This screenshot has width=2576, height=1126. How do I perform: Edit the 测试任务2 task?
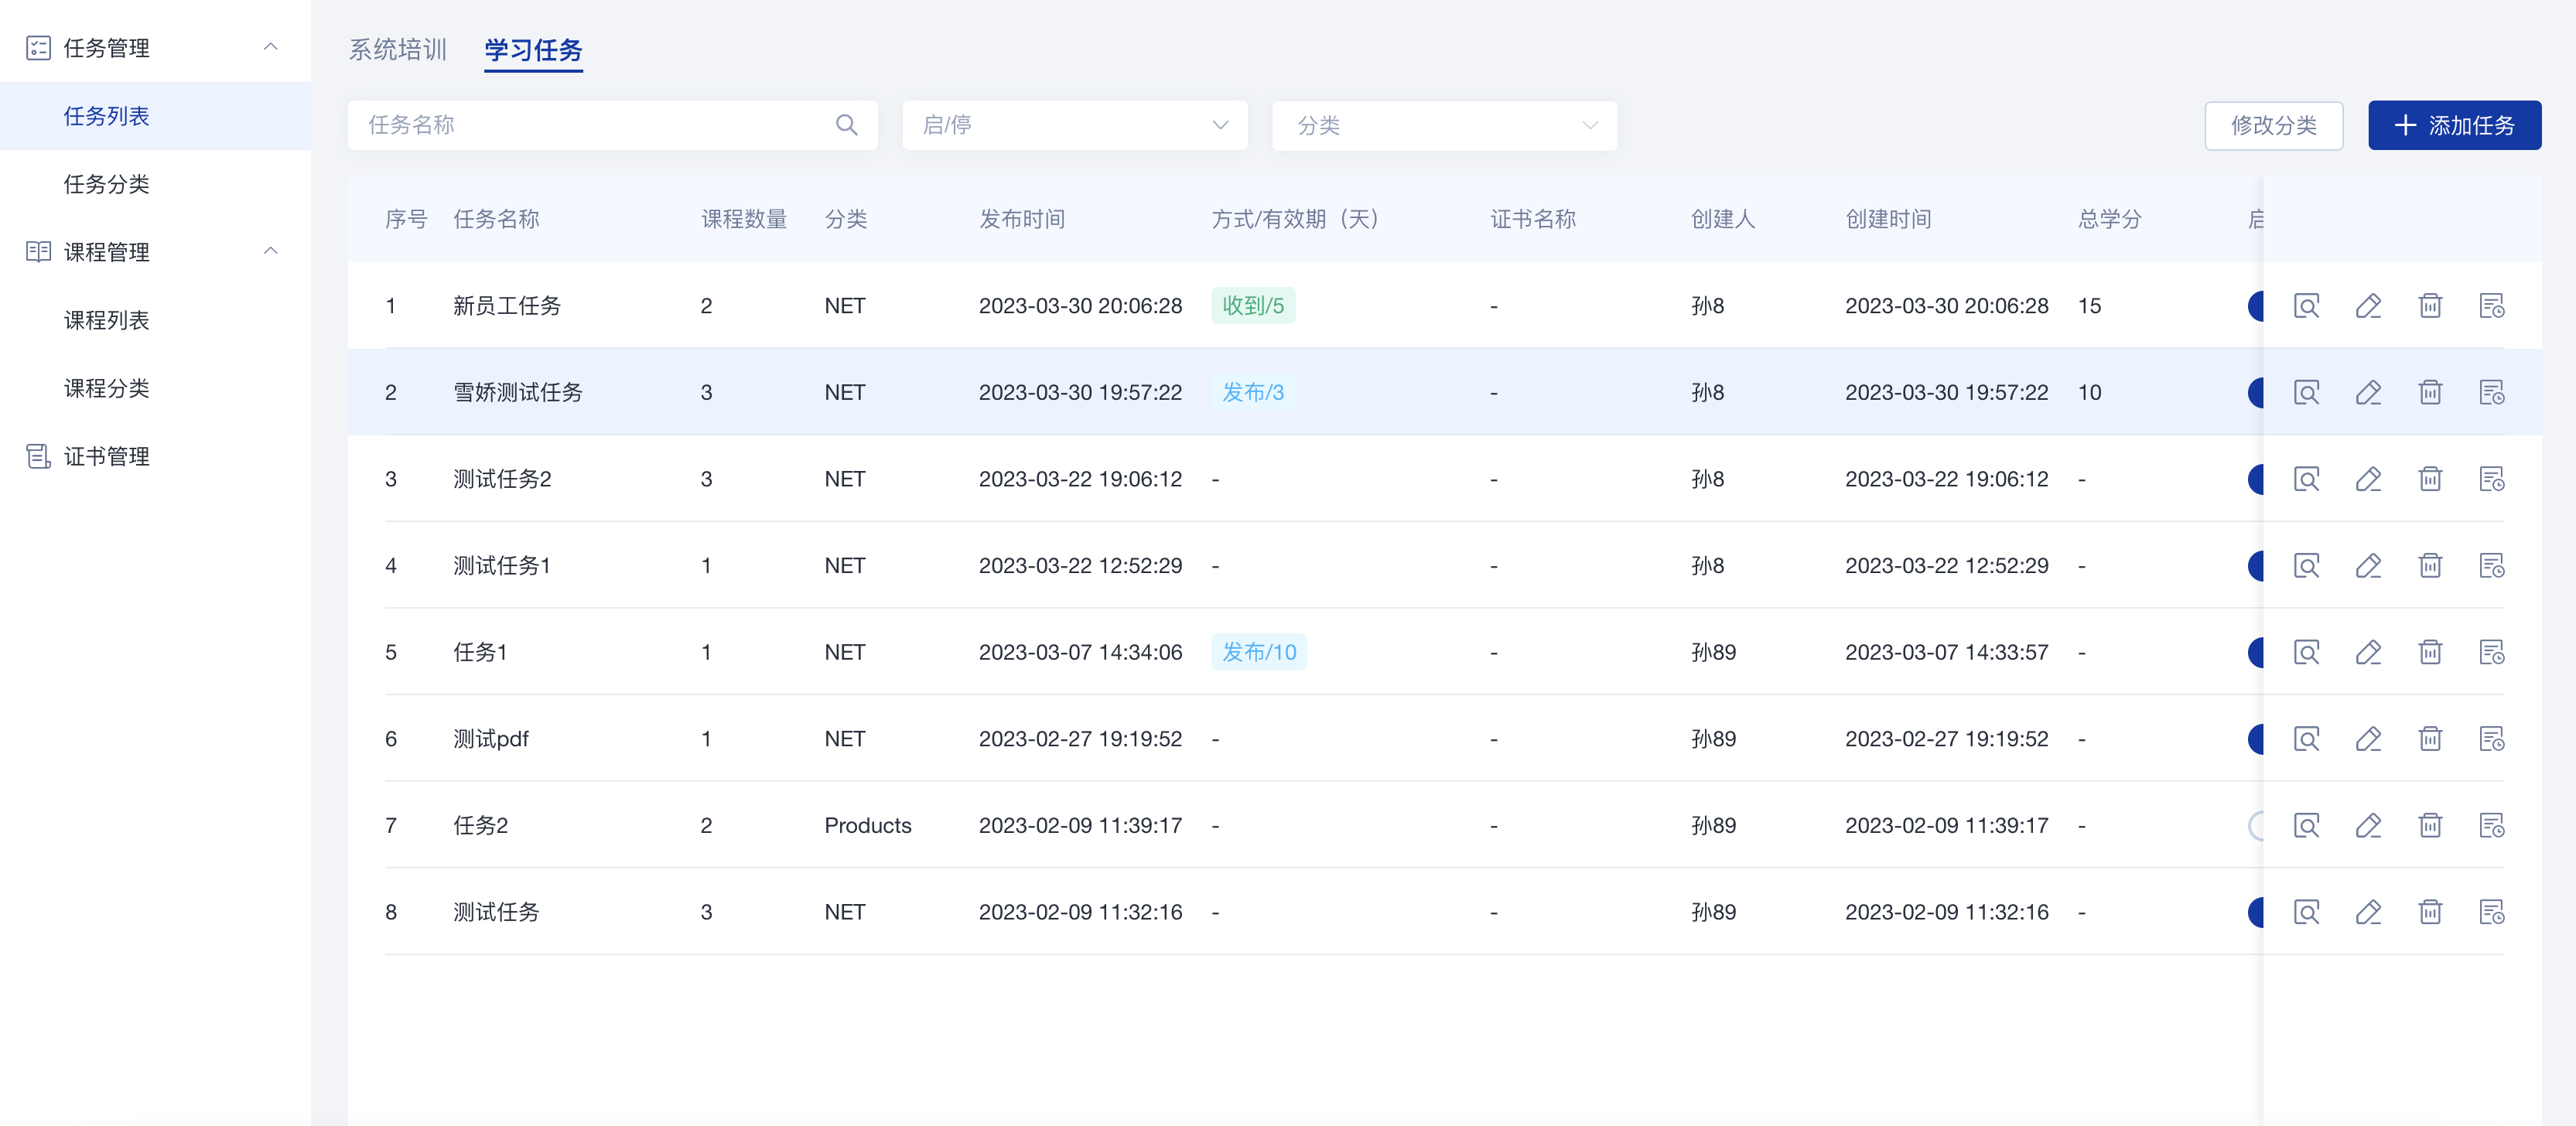[2368, 479]
